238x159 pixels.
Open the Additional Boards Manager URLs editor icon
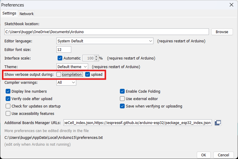(x=218, y=123)
